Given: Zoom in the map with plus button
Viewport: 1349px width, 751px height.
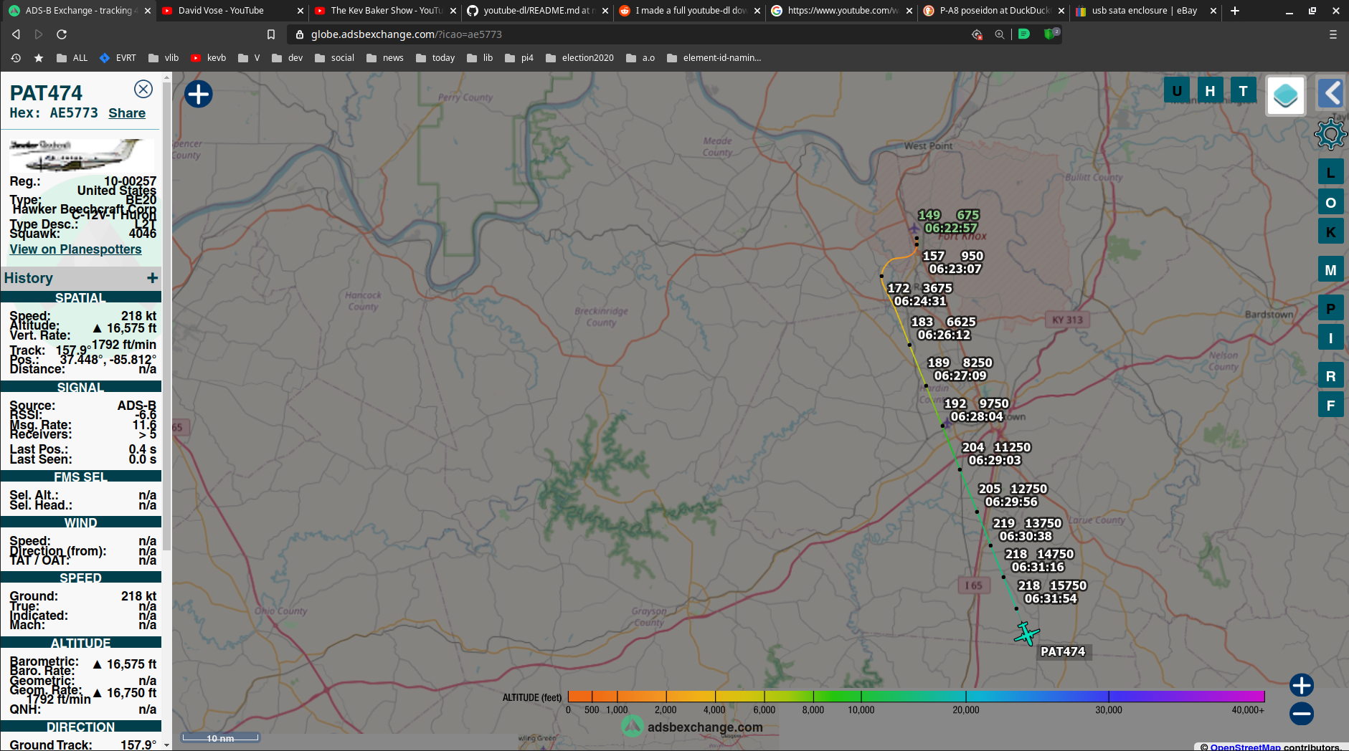Looking at the screenshot, I should tap(1301, 685).
